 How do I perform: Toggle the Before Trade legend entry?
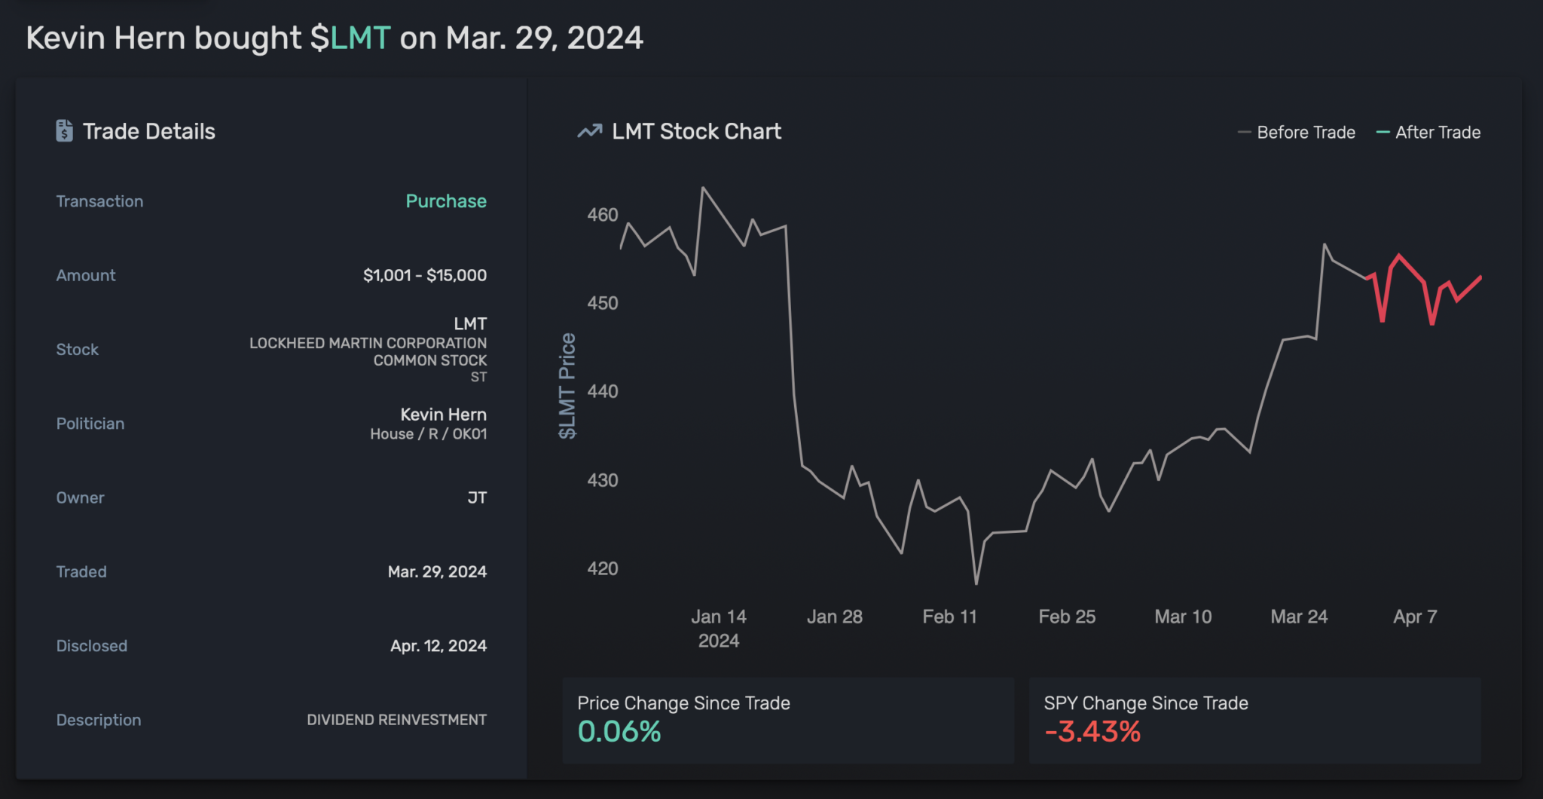coord(1296,132)
